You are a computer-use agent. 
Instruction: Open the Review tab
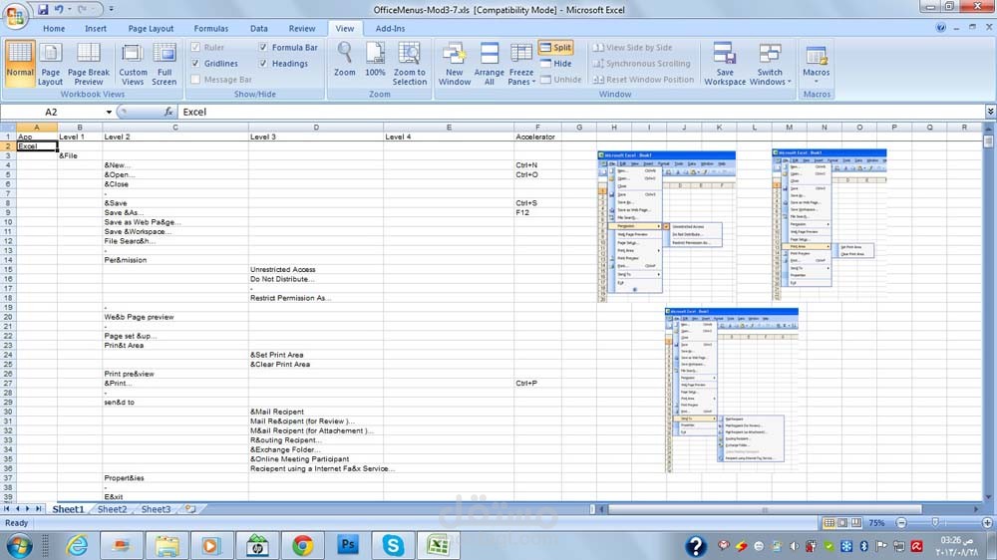[302, 29]
